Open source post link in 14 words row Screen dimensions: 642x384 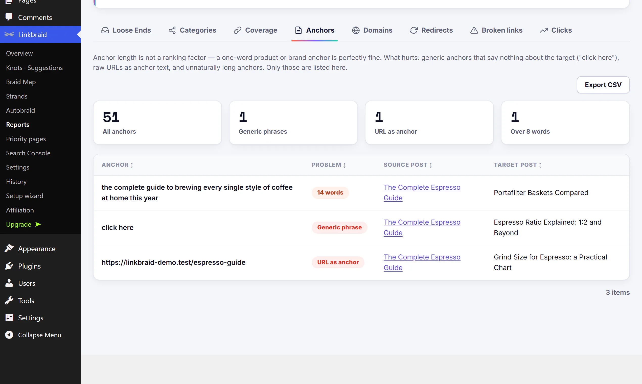[422, 193]
